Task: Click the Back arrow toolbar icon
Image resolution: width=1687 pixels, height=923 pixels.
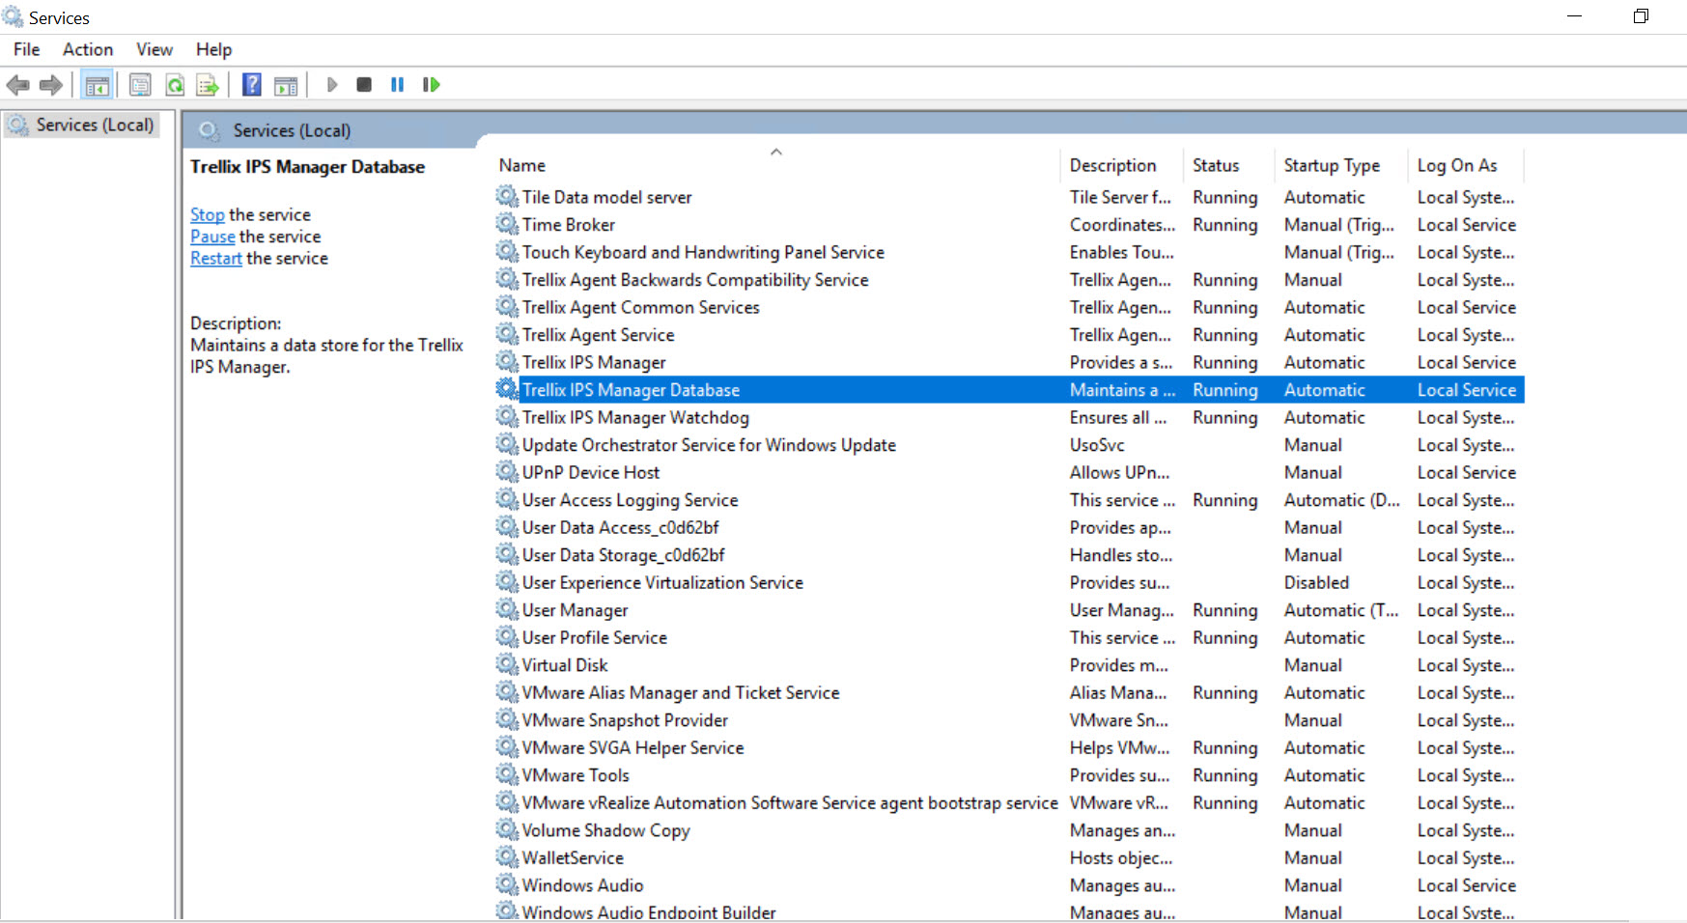Action: tap(17, 85)
